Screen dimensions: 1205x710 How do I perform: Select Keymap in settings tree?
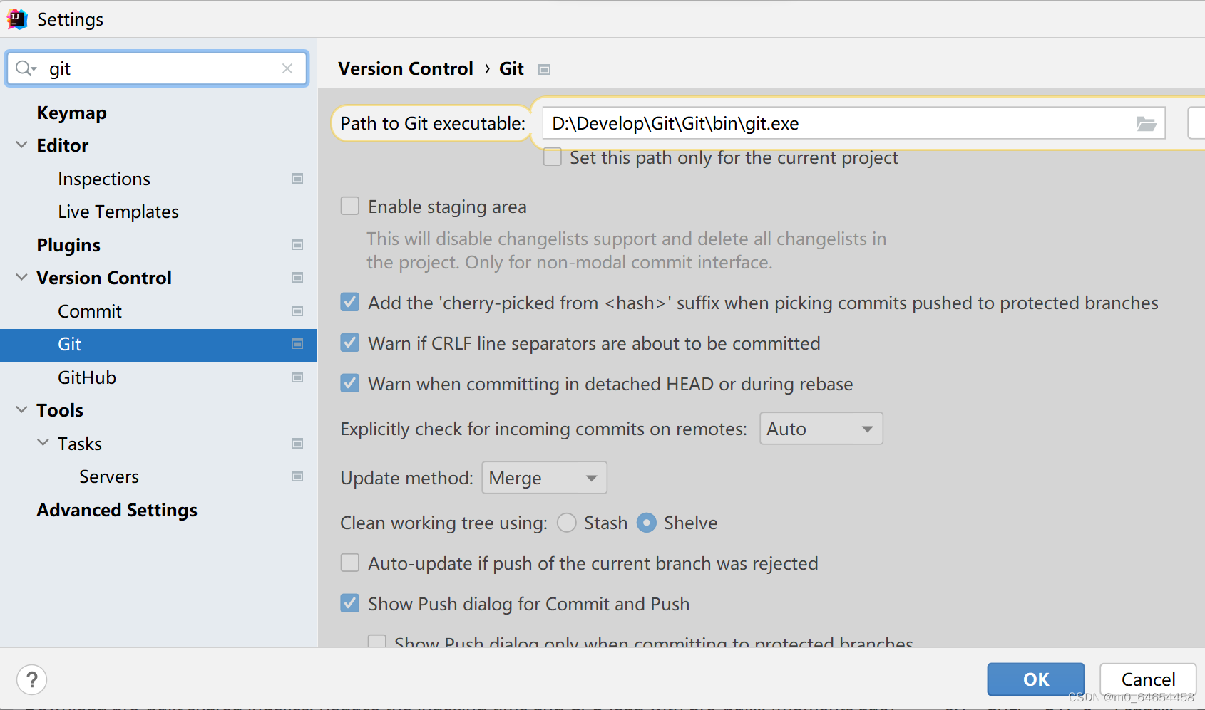tap(72, 113)
